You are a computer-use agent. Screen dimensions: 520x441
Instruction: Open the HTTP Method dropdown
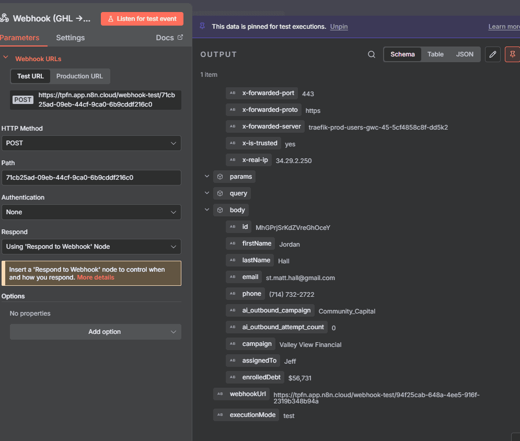(x=91, y=143)
